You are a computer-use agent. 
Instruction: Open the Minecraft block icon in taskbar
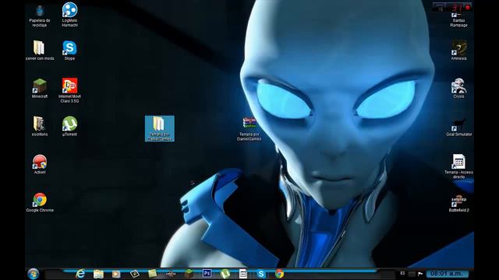click(189, 273)
